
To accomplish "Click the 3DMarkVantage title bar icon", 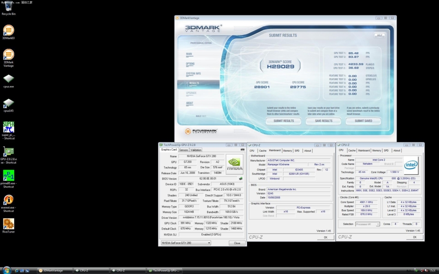I will tap(177, 18).
